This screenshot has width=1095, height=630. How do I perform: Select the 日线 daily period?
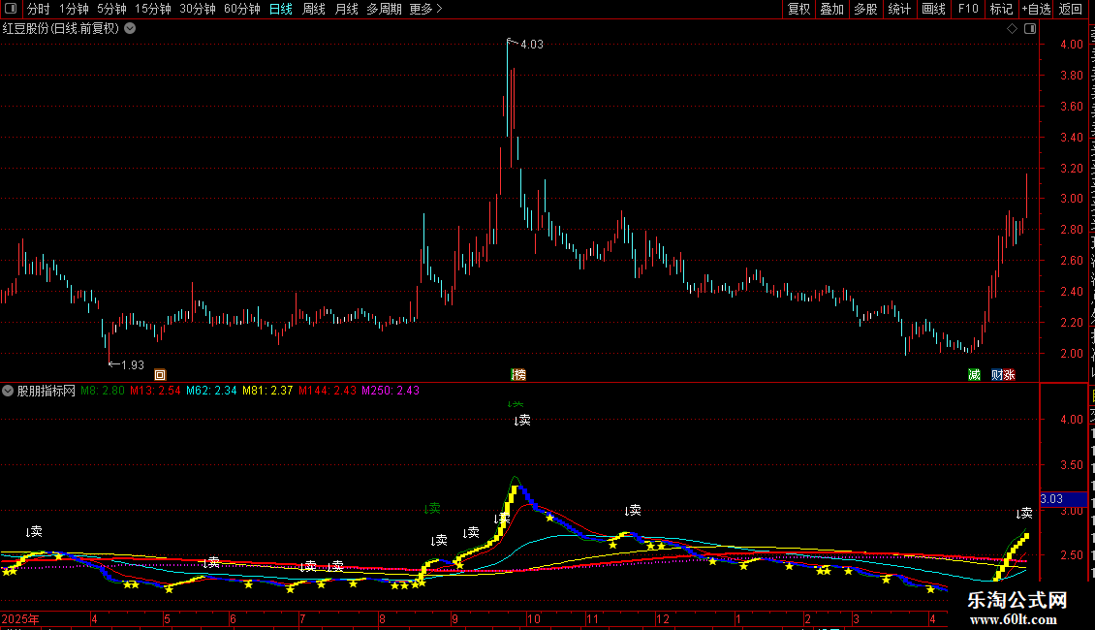pyautogui.click(x=281, y=9)
